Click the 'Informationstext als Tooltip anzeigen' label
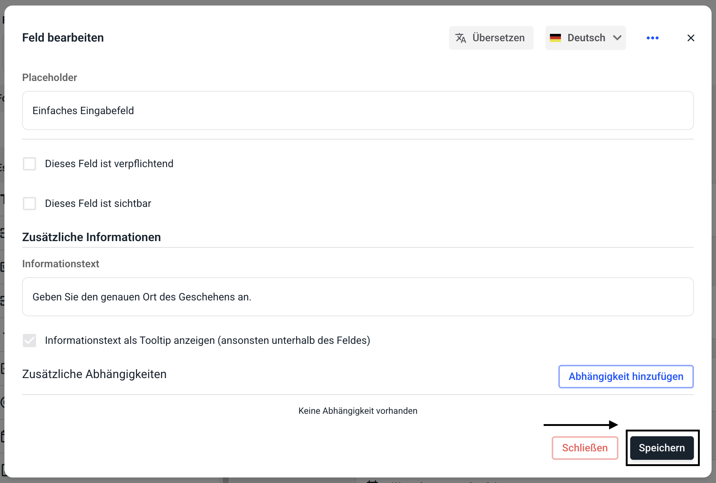The width and height of the screenshot is (716, 483). coord(207,341)
